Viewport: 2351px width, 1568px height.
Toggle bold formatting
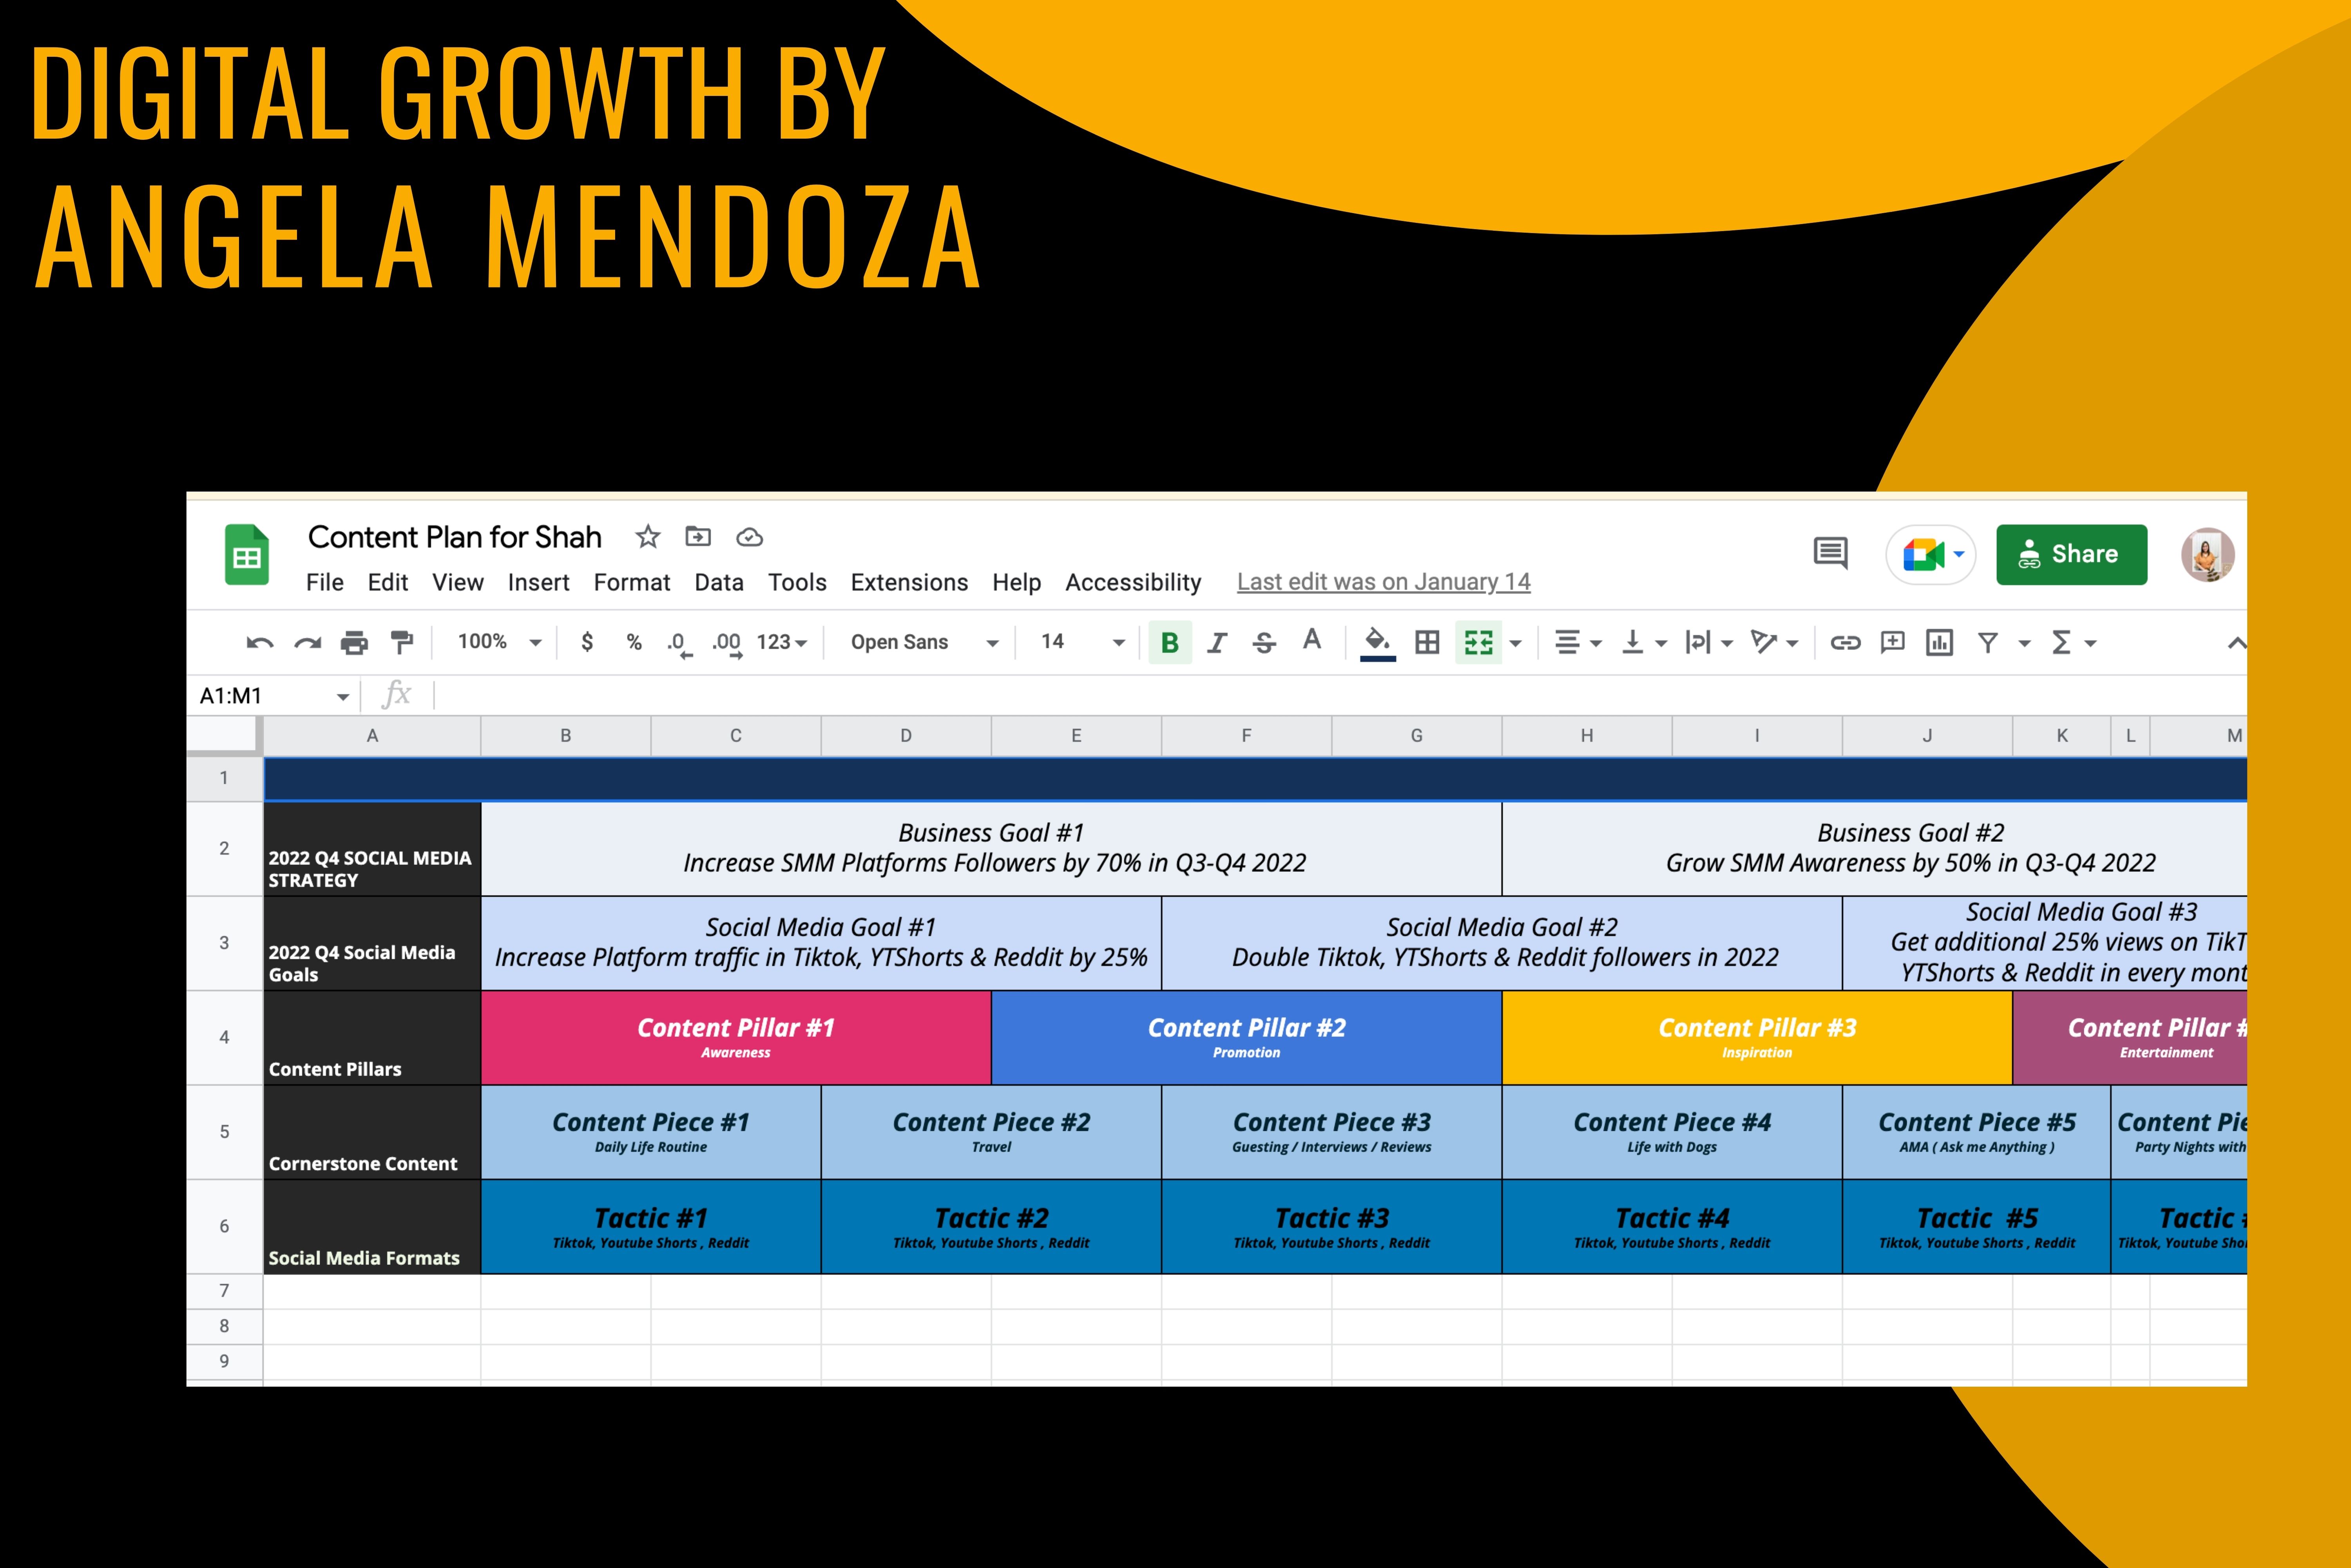pos(1170,642)
